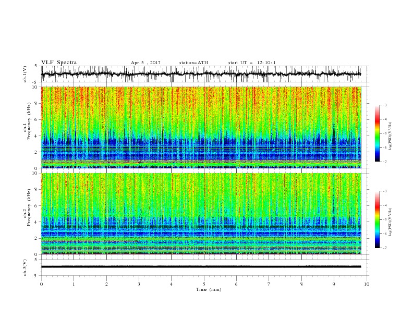Click the date text "Apr. 5 , 2017"
413x319 pixels.
click(145, 63)
